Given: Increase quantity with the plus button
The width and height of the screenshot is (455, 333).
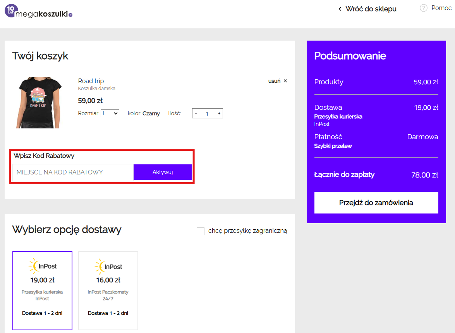Looking at the screenshot, I should pyautogui.click(x=219, y=113).
